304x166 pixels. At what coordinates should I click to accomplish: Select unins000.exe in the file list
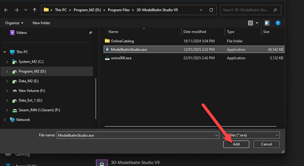(x=121, y=58)
